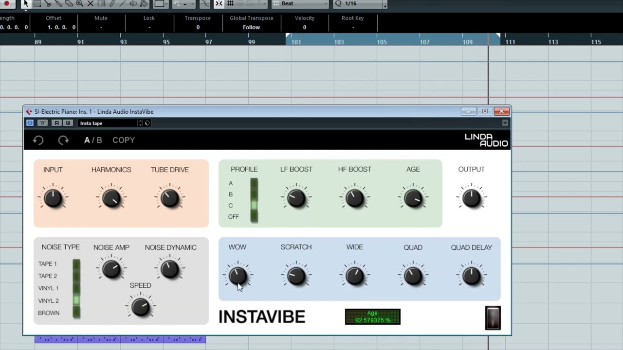623x350 pixels.
Task: Select the Line tool
Action: [123, 3]
